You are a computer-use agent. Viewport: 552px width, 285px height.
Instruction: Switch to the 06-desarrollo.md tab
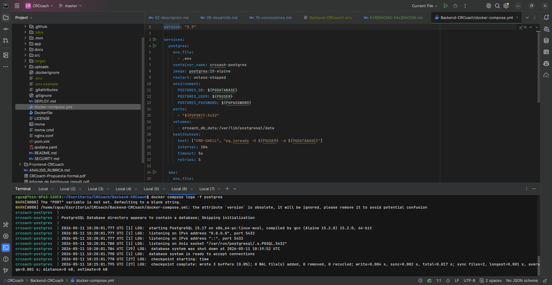click(x=219, y=18)
